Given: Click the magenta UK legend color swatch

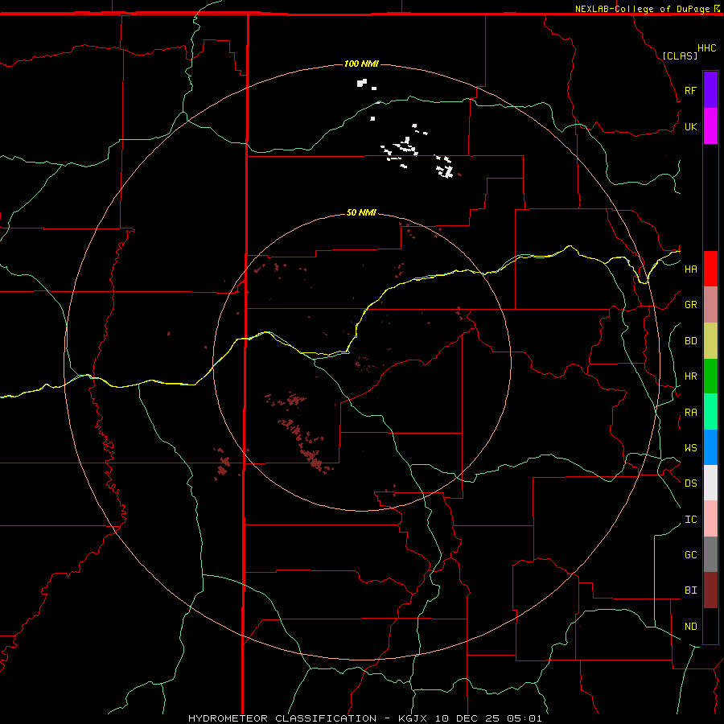Looking at the screenshot, I should [710, 126].
